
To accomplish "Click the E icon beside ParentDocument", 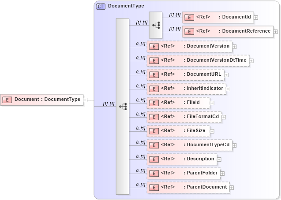I will coord(154,188).
